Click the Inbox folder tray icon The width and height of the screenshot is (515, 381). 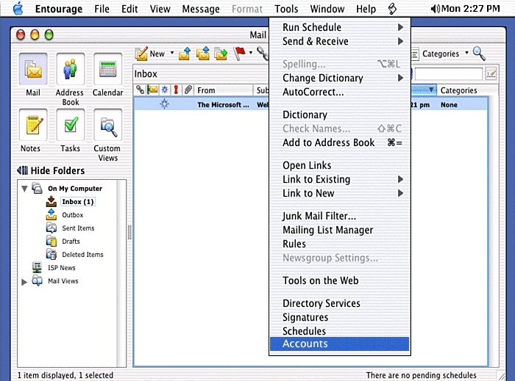51,201
